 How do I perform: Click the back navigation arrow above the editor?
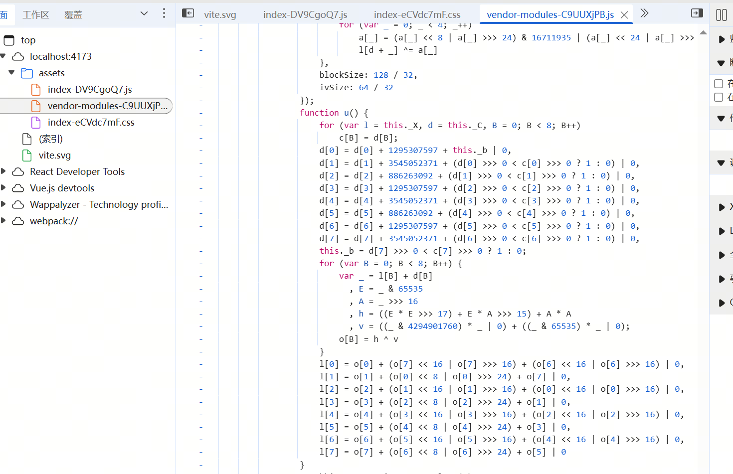(x=187, y=13)
